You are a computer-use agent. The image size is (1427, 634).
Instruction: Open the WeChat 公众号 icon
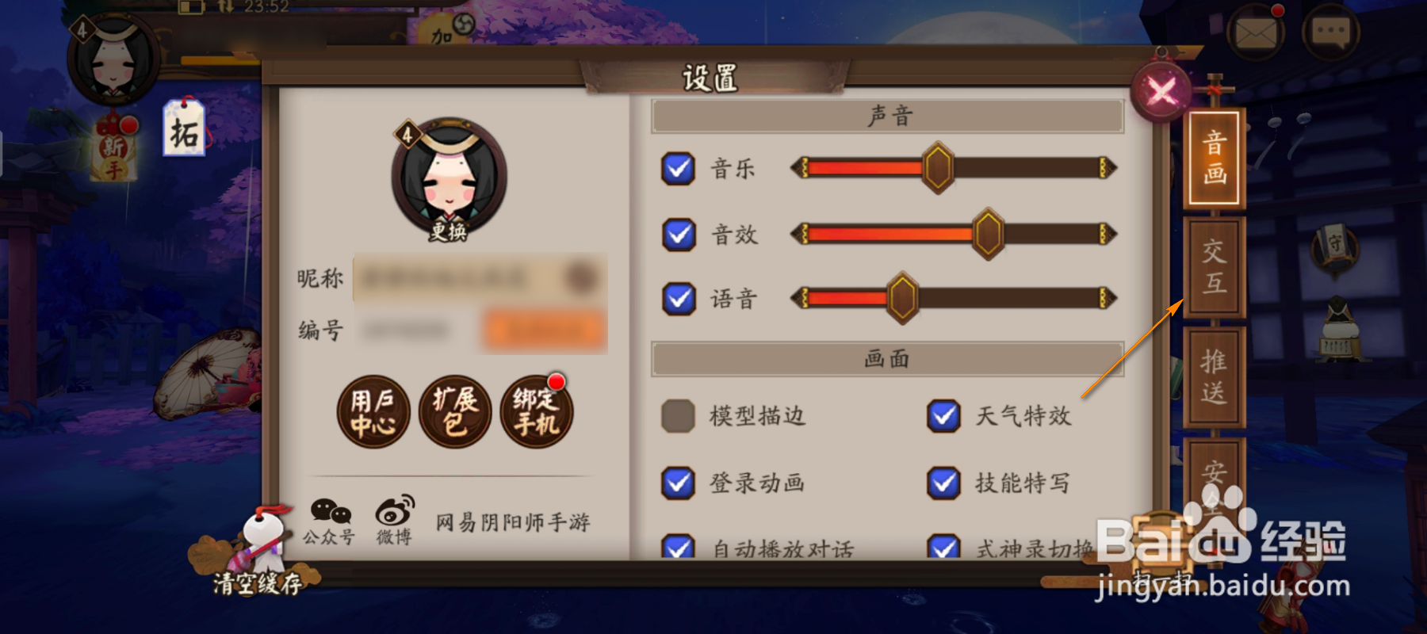pos(330,521)
